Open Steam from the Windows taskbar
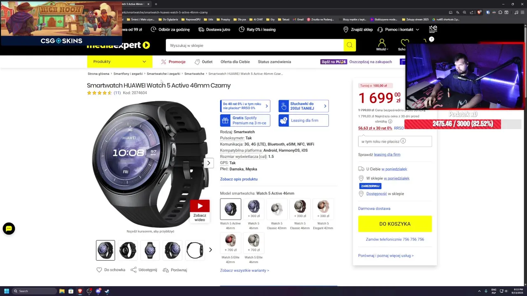The width and height of the screenshot is (527, 296). [107, 291]
